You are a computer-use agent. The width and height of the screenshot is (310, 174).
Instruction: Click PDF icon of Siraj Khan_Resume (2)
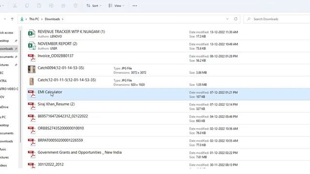31,106
